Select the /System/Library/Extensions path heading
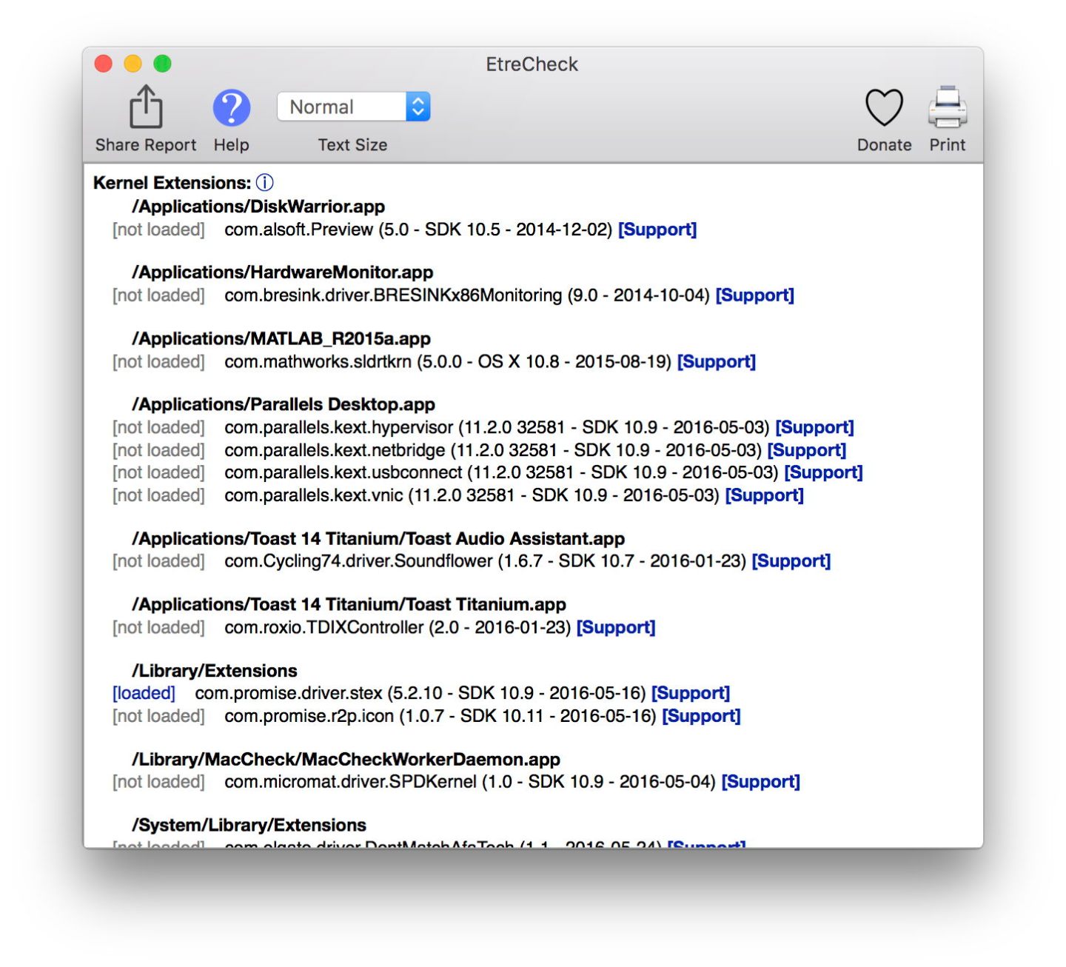 [249, 826]
